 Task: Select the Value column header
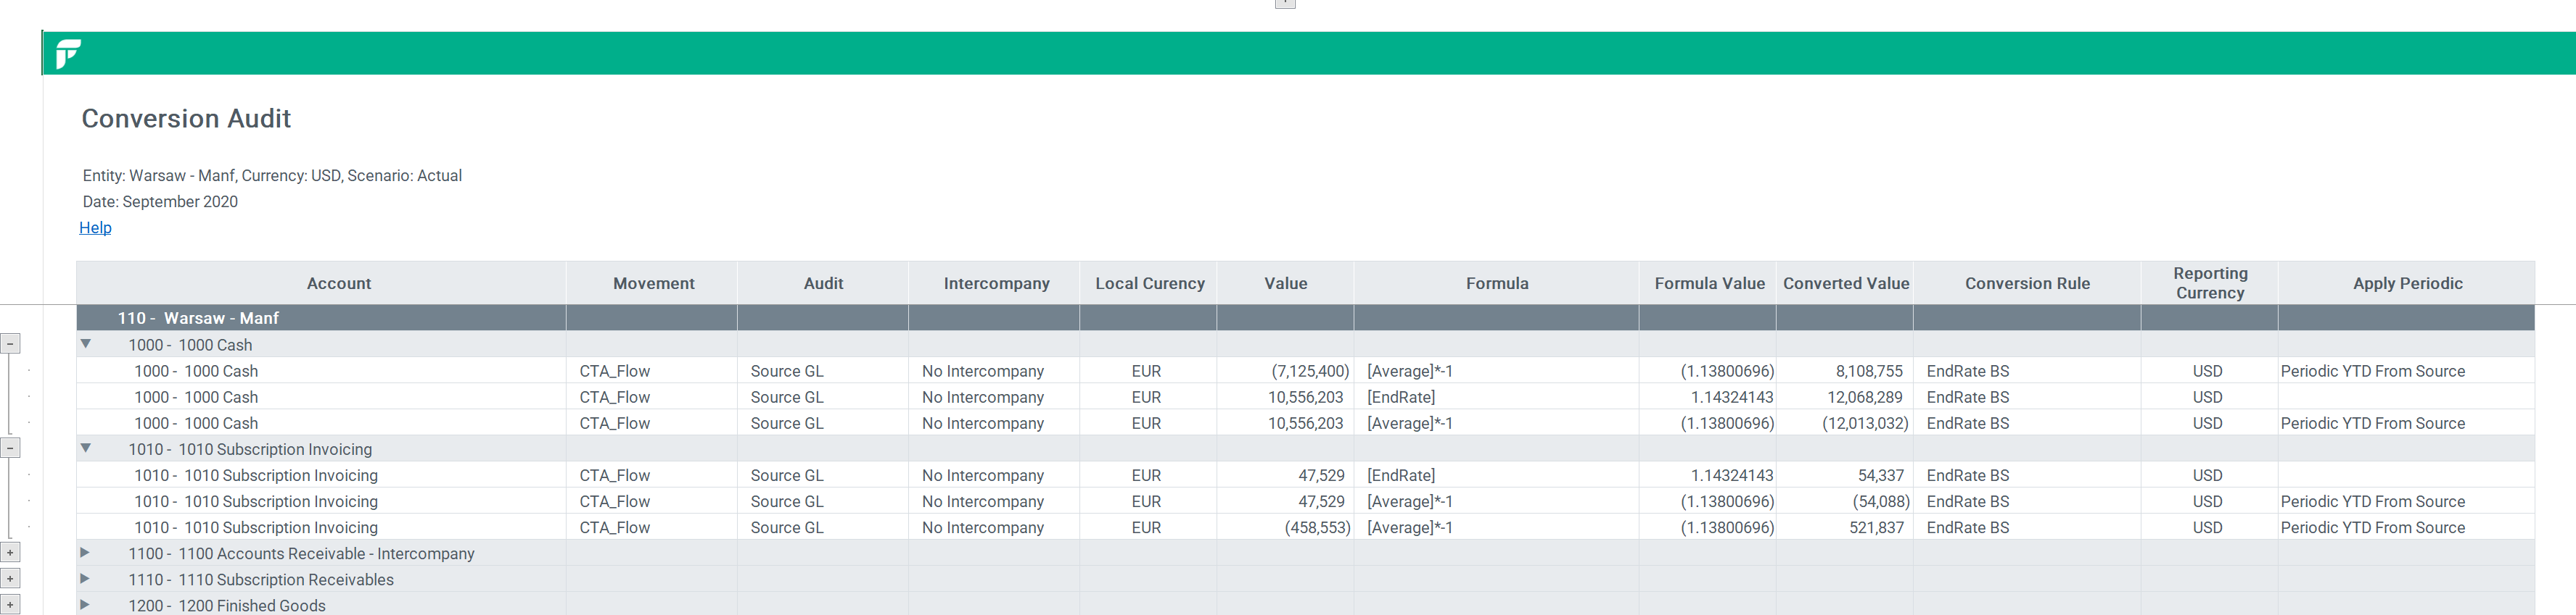(x=1285, y=283)
